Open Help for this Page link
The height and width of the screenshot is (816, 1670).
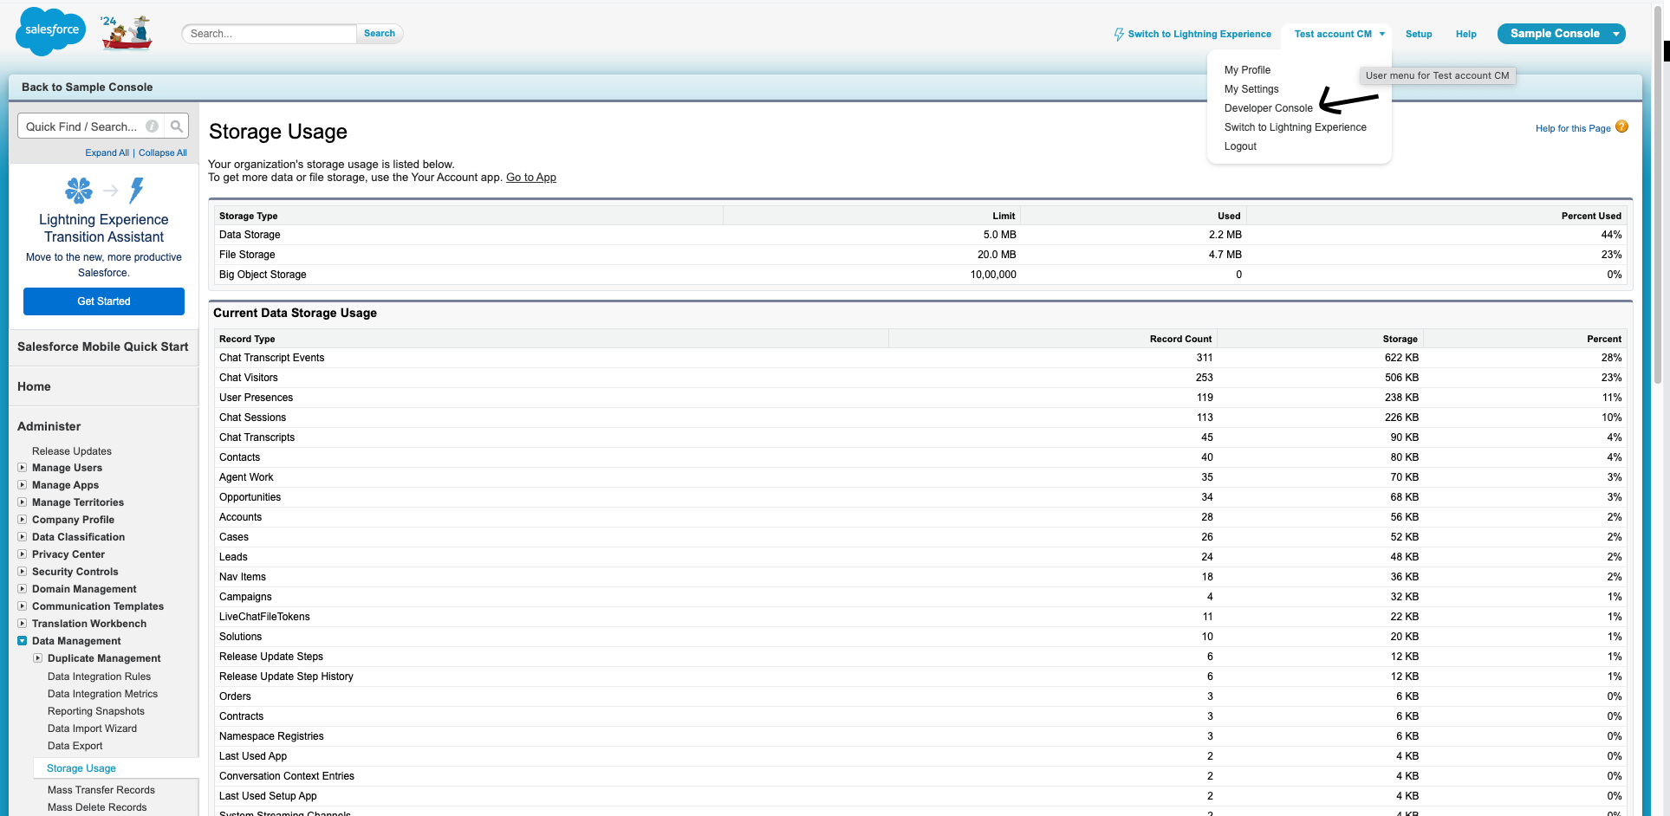click(x=1573, y=129)
